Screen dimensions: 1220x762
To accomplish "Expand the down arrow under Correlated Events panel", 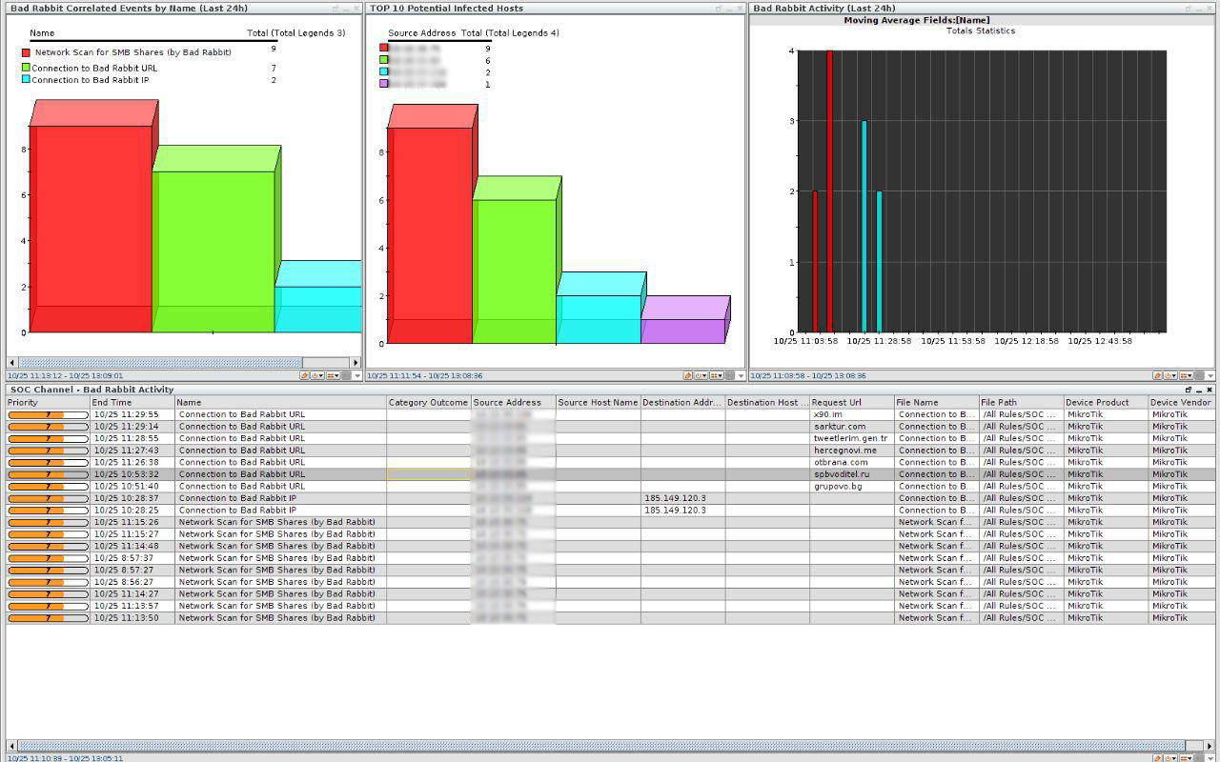I will point(357,375).
